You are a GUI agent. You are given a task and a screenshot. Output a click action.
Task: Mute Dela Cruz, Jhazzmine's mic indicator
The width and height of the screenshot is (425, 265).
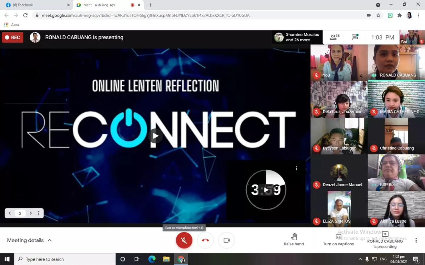tap(316, 112)
